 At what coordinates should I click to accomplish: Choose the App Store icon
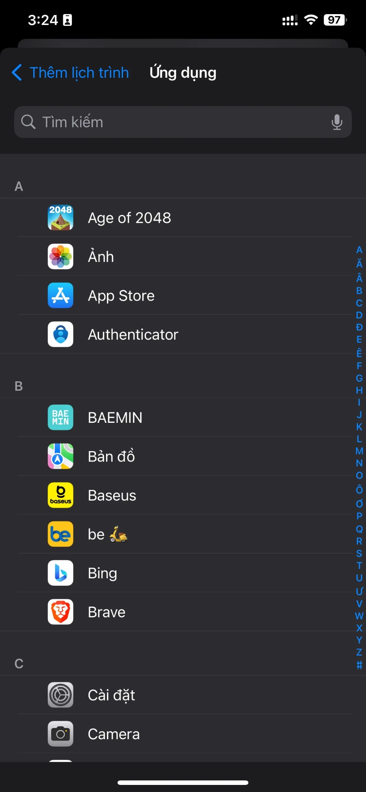(60, 296)
